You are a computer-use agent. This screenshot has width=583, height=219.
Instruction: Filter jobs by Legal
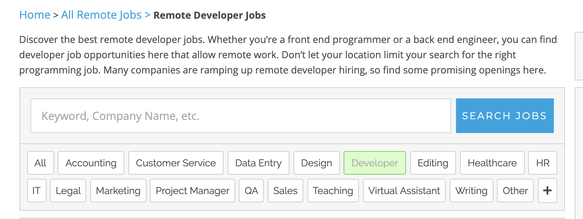click(x=68, y=191)
